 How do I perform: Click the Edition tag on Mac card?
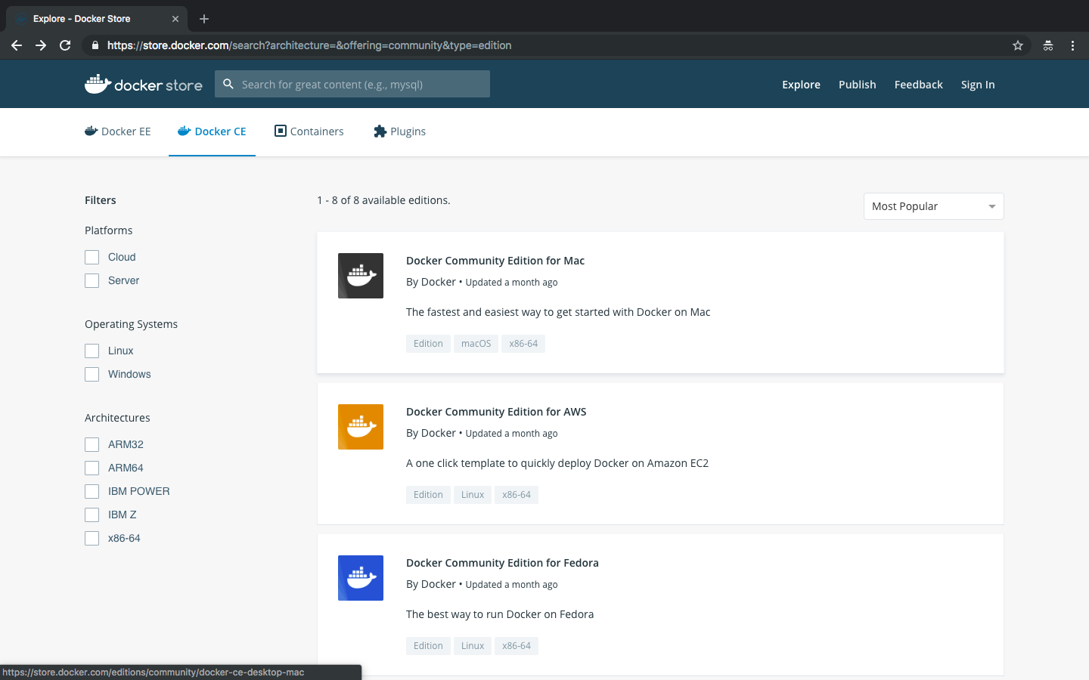[x=428, y=344]
